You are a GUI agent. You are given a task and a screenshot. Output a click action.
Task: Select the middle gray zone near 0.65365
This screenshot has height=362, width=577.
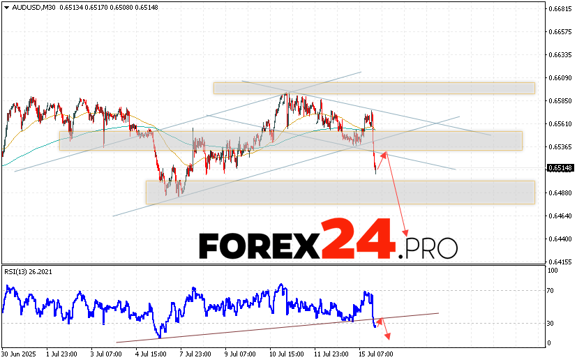(x=290, y=140)
